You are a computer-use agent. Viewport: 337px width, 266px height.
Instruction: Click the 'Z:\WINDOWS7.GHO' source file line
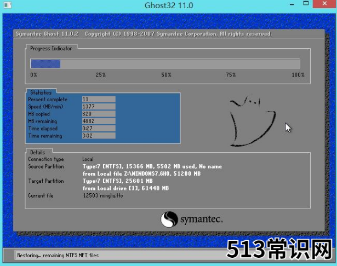[141, 174]
